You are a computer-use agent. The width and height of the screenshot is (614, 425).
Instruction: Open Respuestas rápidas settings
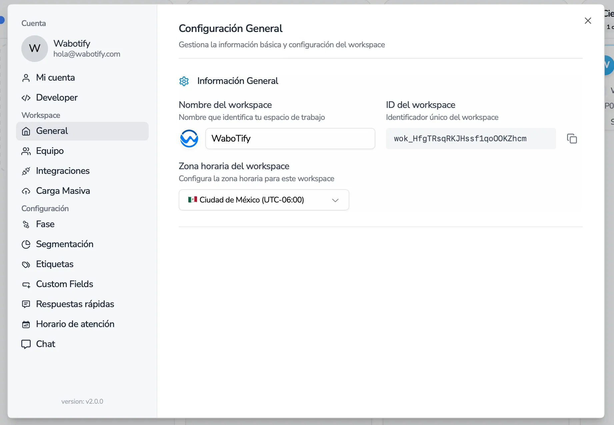[x=75, y=304]
